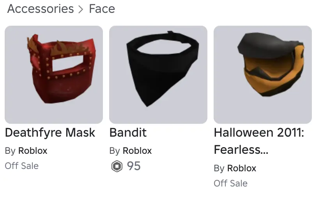Select the black Bandit bandana thumbnail
The image size is (322, 204).
pyautogui.click(x=158, y=75)
